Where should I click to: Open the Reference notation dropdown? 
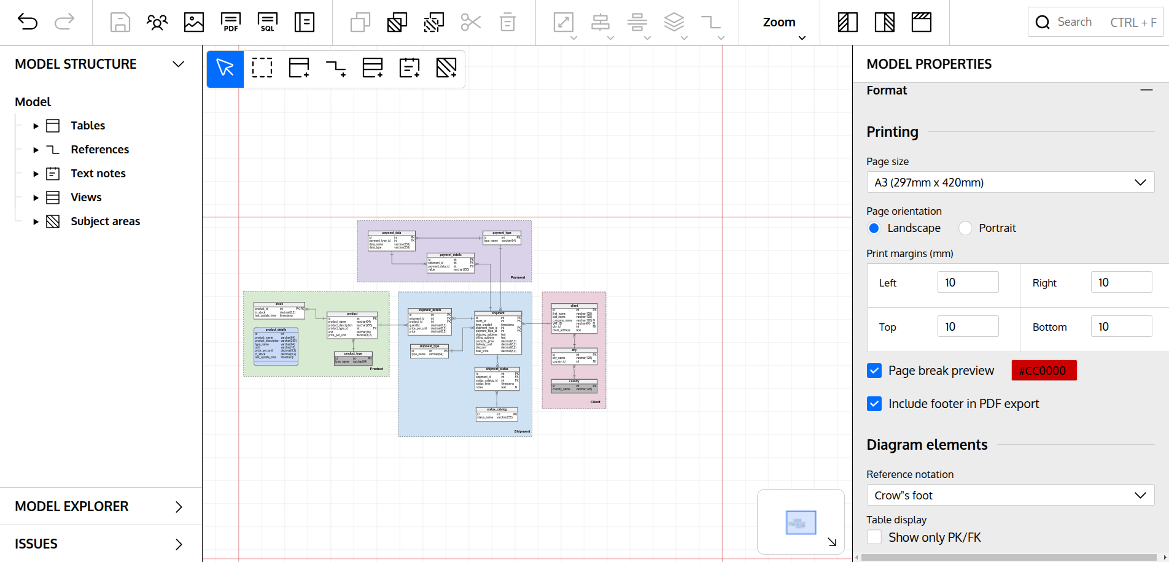pyautogui.click(x=1011, y=495)
